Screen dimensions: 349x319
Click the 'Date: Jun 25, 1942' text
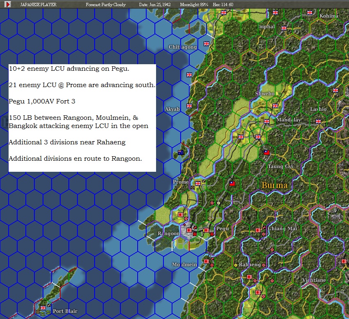(x=155, y=4)
